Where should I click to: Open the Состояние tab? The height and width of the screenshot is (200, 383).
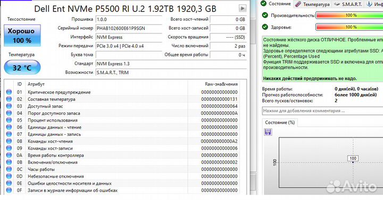(276, 4)
